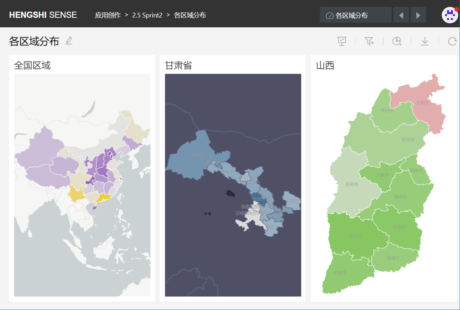The height and width of the screenshot is (310, 460).
Task: Click the pencil icon beside 各区域分布 title
Action: [69, 41]
